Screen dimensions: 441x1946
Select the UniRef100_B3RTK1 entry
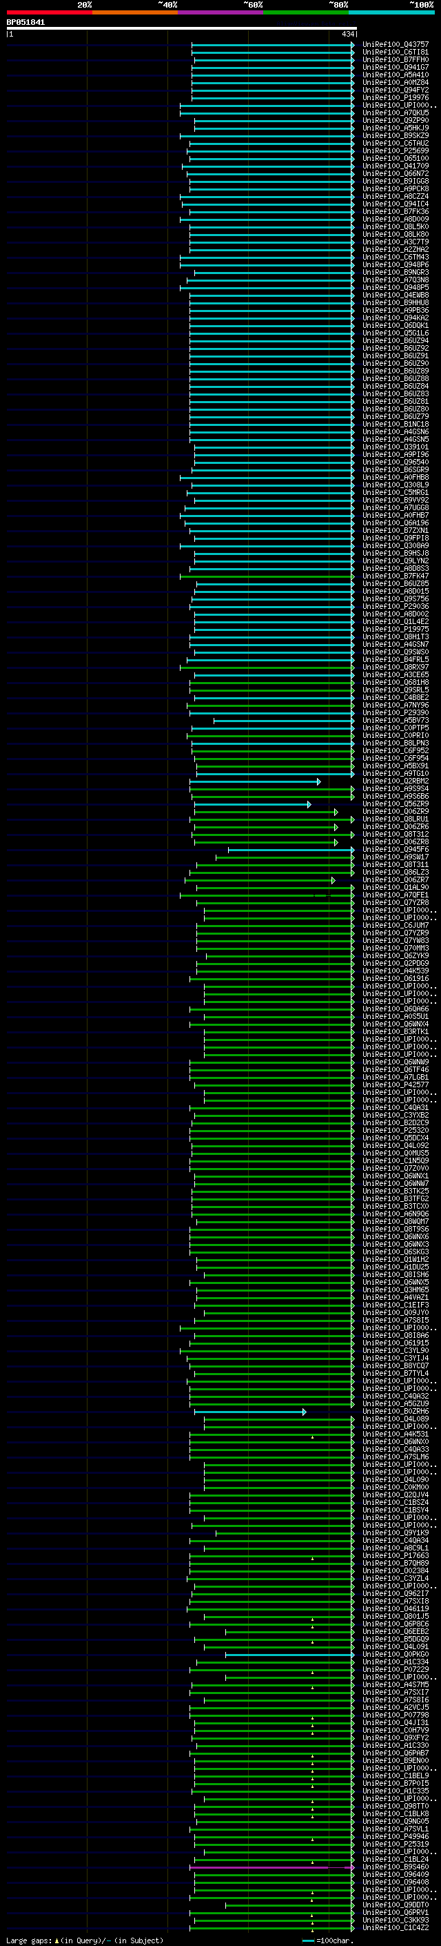coord(395,1032)
